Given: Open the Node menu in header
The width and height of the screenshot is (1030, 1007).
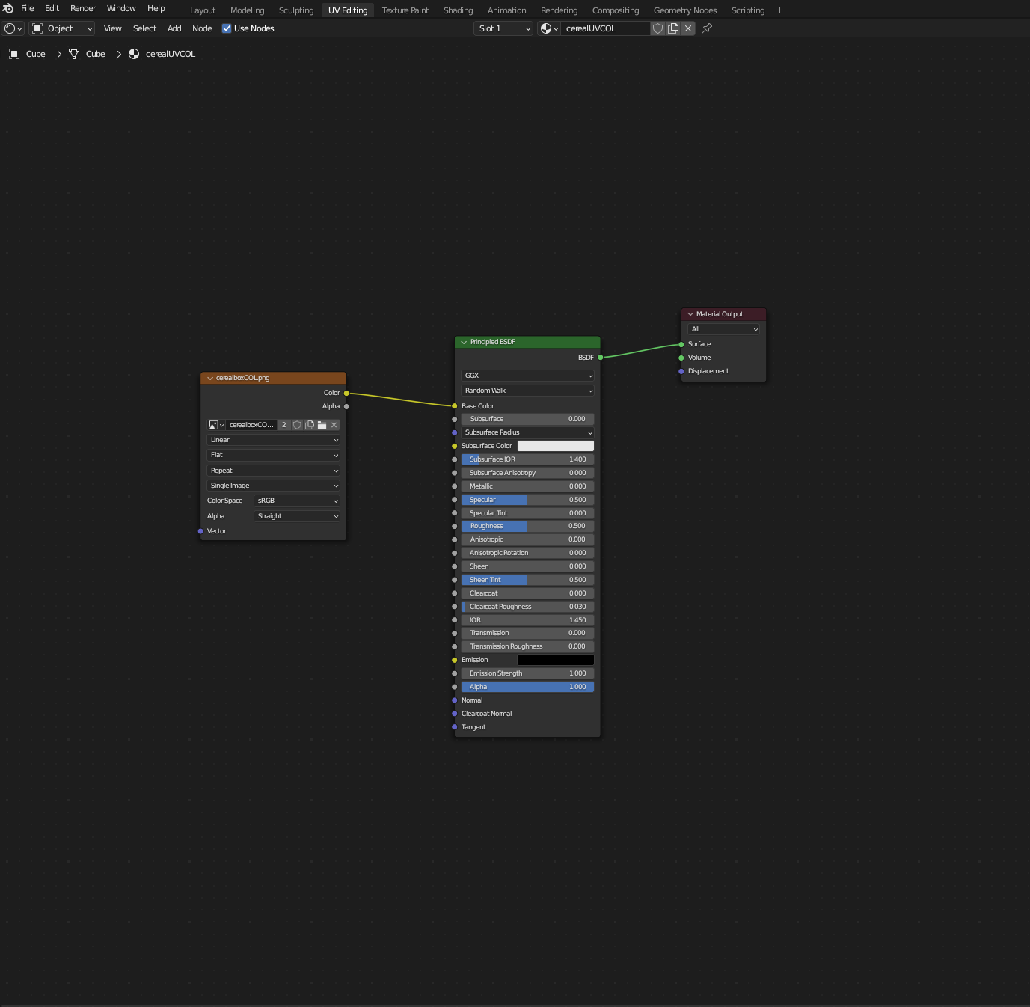Looking at the screenshot, I should [x=202, y=28].
